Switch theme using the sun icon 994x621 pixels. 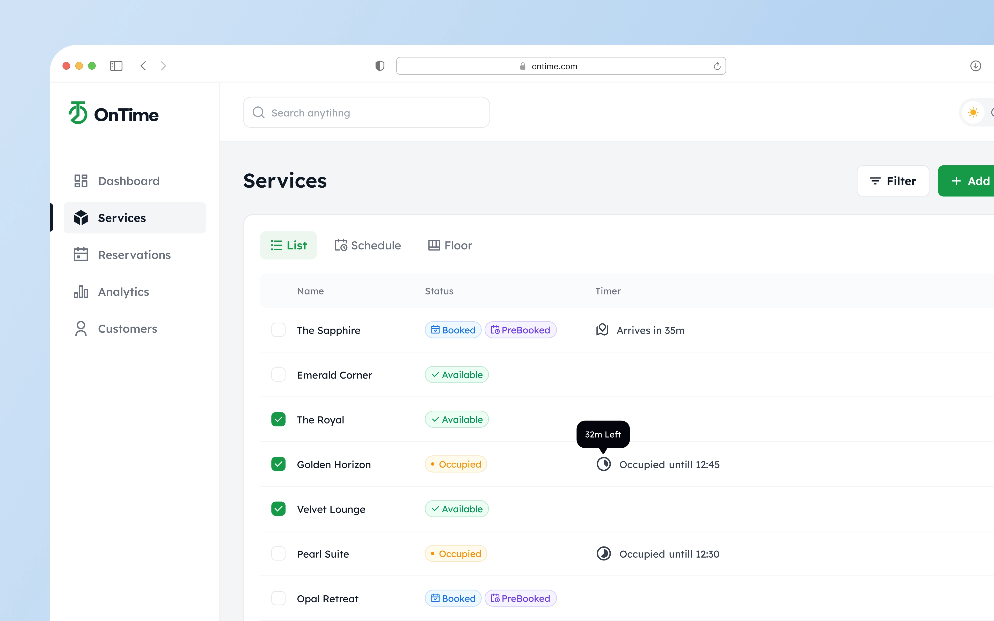click(x=973, y=113)
